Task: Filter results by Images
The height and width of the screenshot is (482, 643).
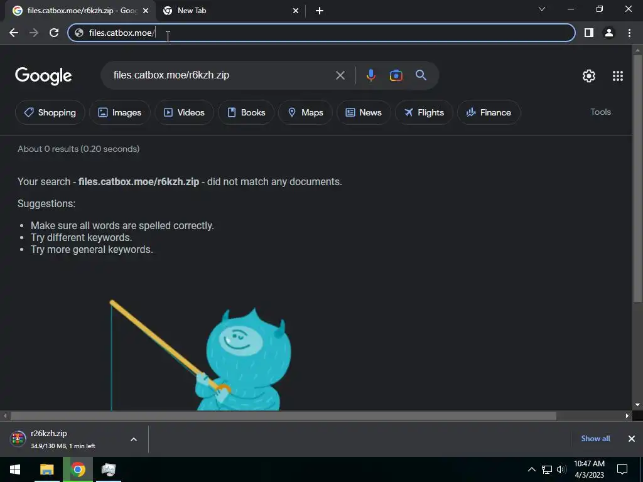Action: (x=120, y=112)
